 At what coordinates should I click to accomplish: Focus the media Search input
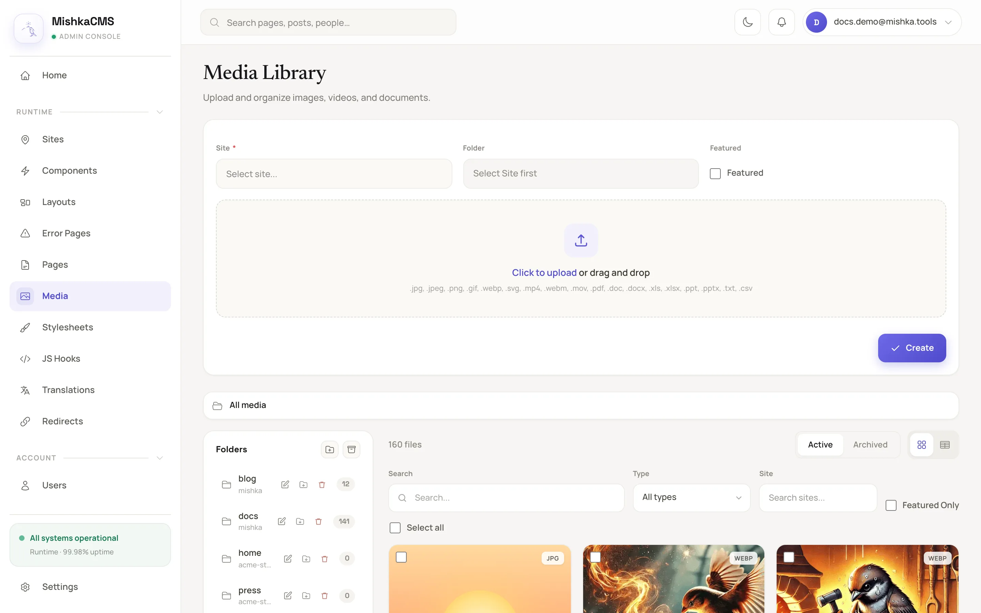(x=506, y=498)
